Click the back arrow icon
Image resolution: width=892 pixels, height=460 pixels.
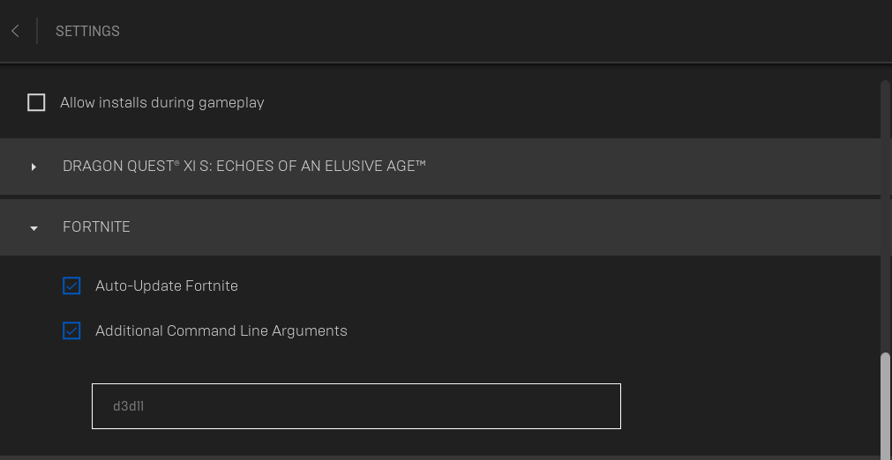pos(15,31)
